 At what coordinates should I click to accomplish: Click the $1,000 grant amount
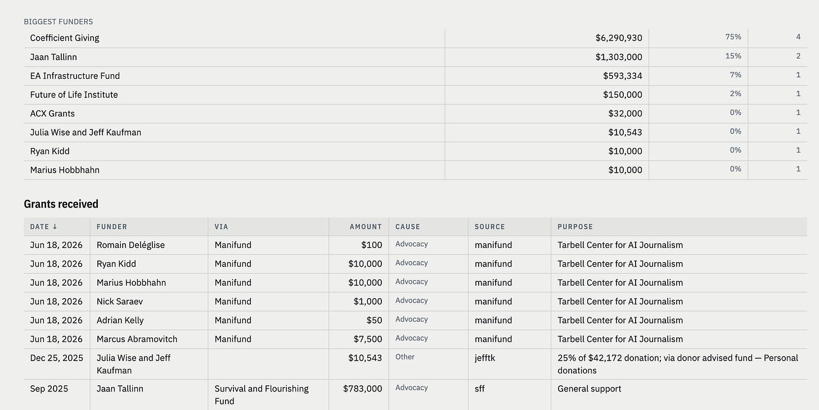368,301
